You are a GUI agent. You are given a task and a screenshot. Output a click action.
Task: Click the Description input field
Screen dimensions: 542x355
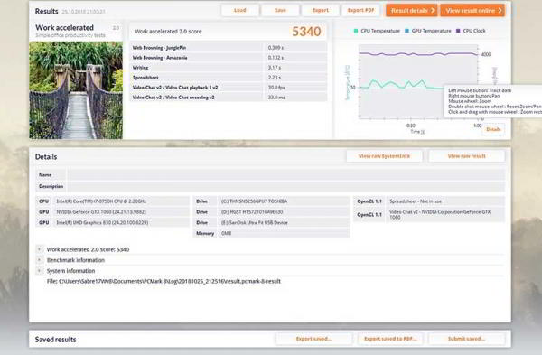[286, 186]
